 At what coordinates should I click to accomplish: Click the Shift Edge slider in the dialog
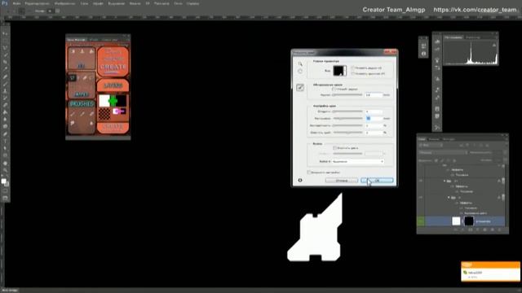pos(348,132)
